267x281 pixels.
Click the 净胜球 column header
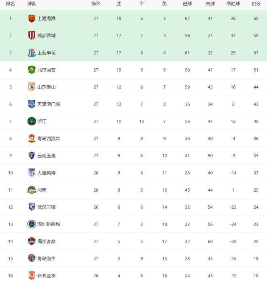(x=233, y=4)
